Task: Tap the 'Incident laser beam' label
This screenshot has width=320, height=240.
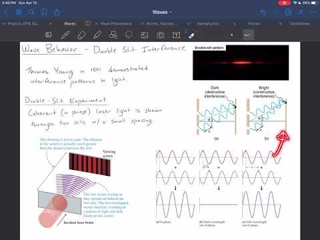Action: pos(79,223)
